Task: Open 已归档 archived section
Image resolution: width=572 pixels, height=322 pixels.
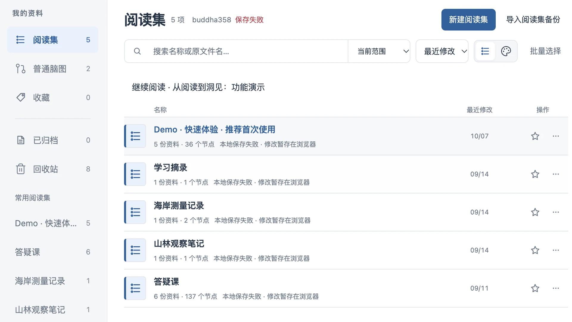Action: coord(53,140)
